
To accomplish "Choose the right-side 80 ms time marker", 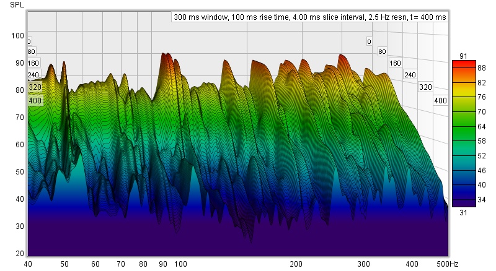I will (382, 52).
